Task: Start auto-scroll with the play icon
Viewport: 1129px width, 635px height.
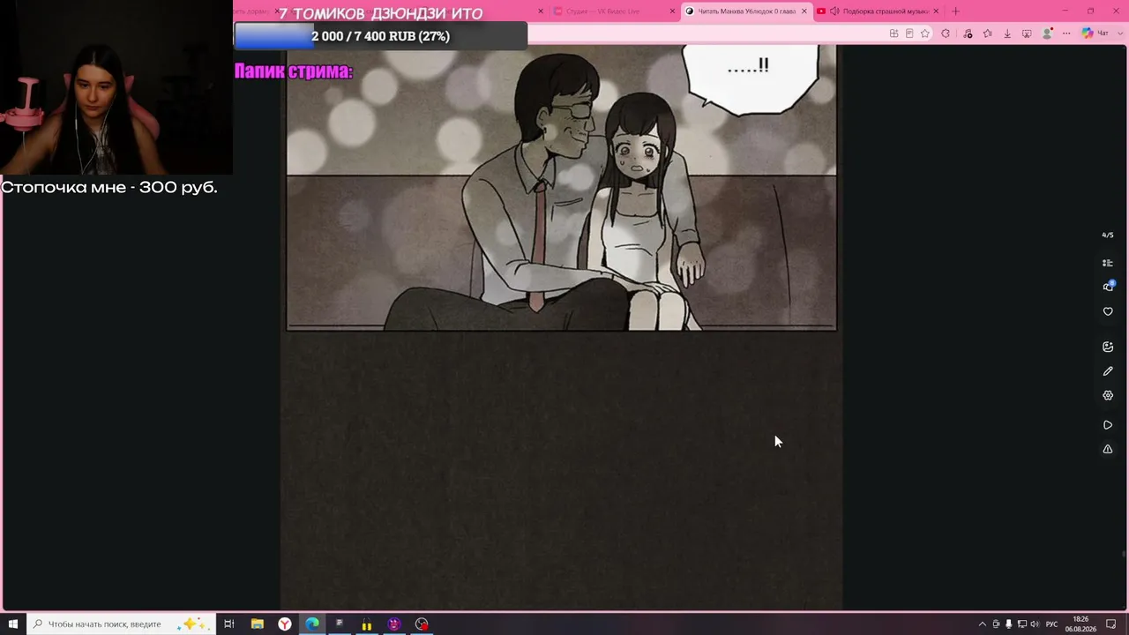Action: (1108, 425)
